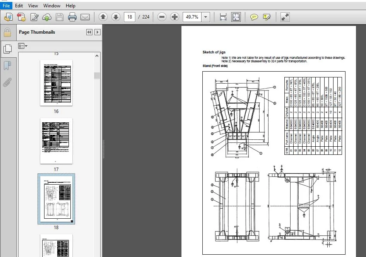Select page 17 thumbnail
366x257 pixels.
[x=56, y=141]
